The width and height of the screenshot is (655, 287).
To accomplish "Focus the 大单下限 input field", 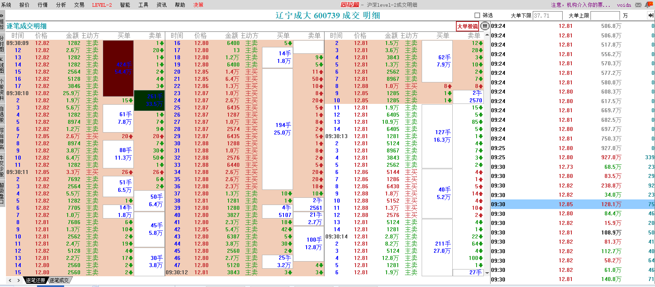I will (x=547, y=16).
